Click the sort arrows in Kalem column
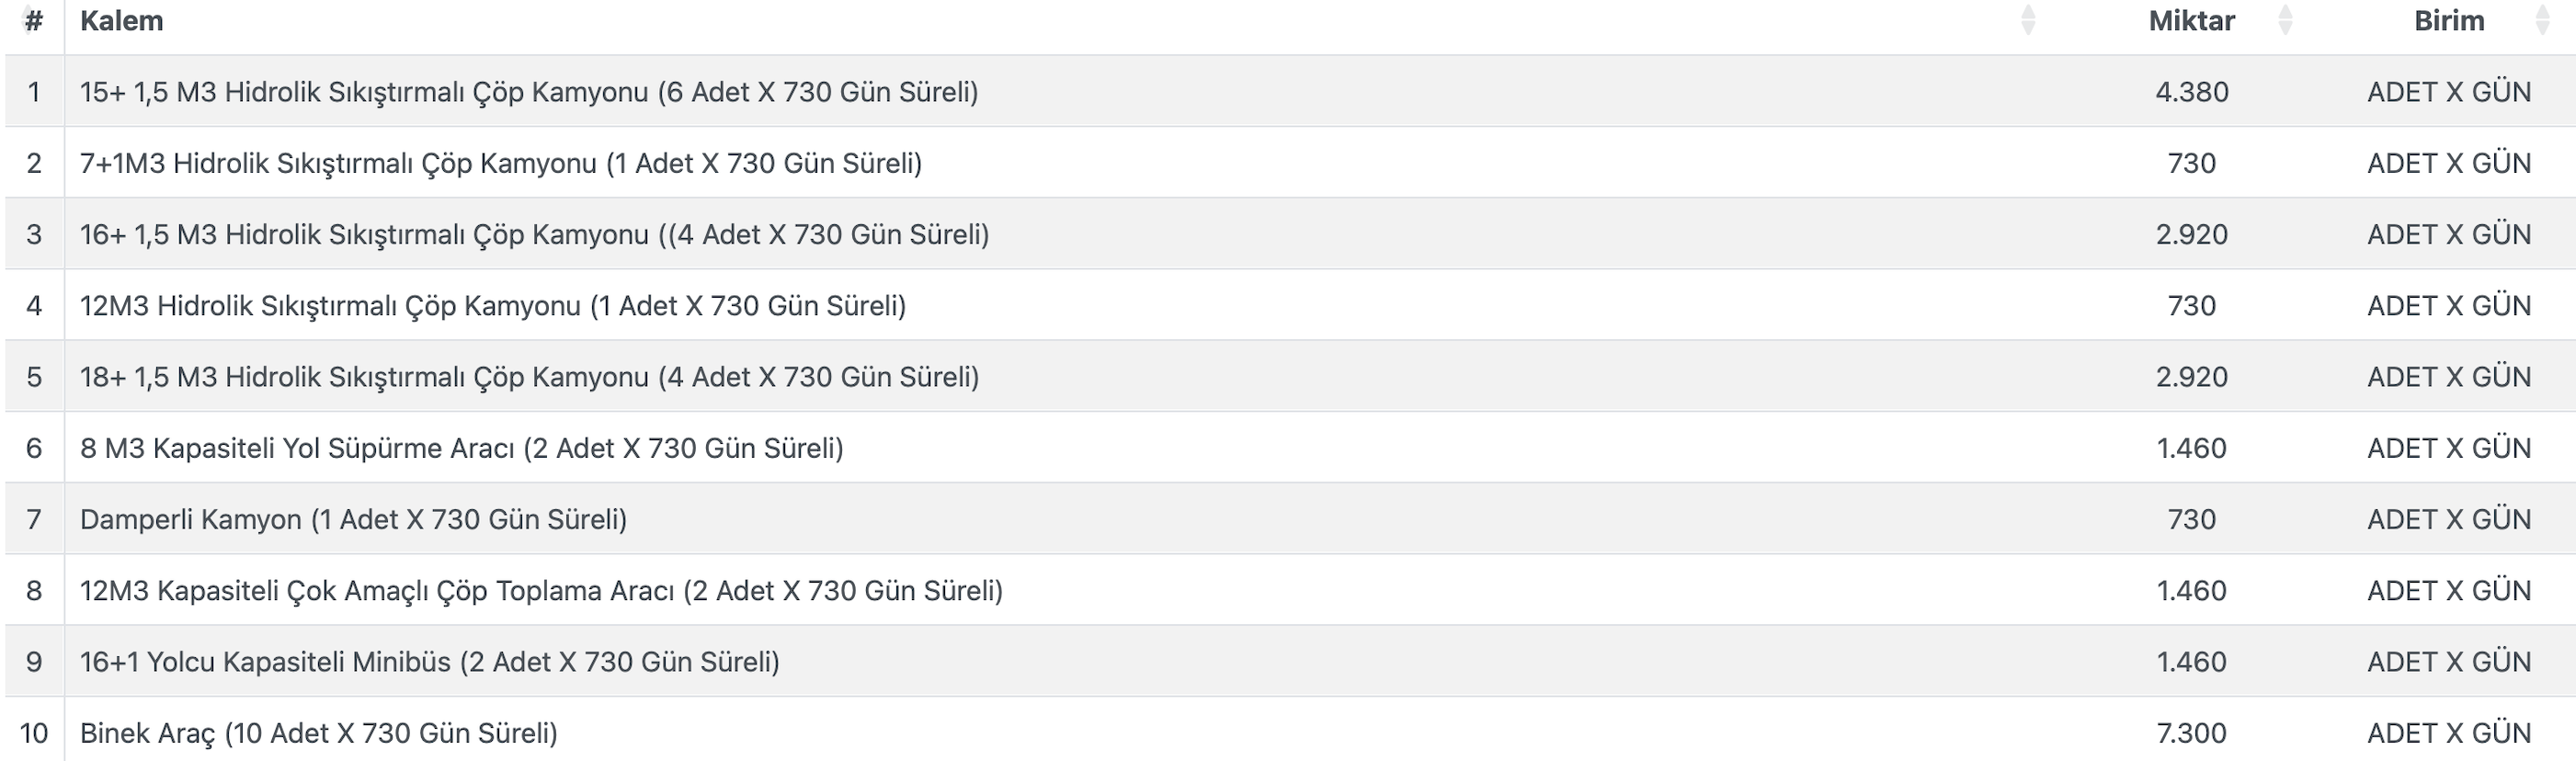The height and width of the screenshot is (761, 2576). [2027, 21]
